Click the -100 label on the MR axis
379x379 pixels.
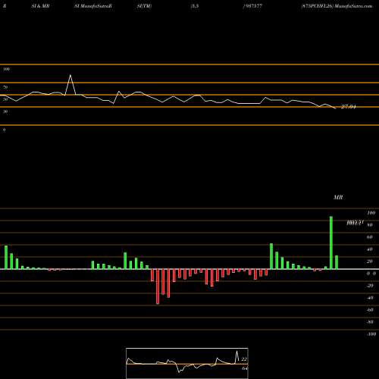[371, 334]
